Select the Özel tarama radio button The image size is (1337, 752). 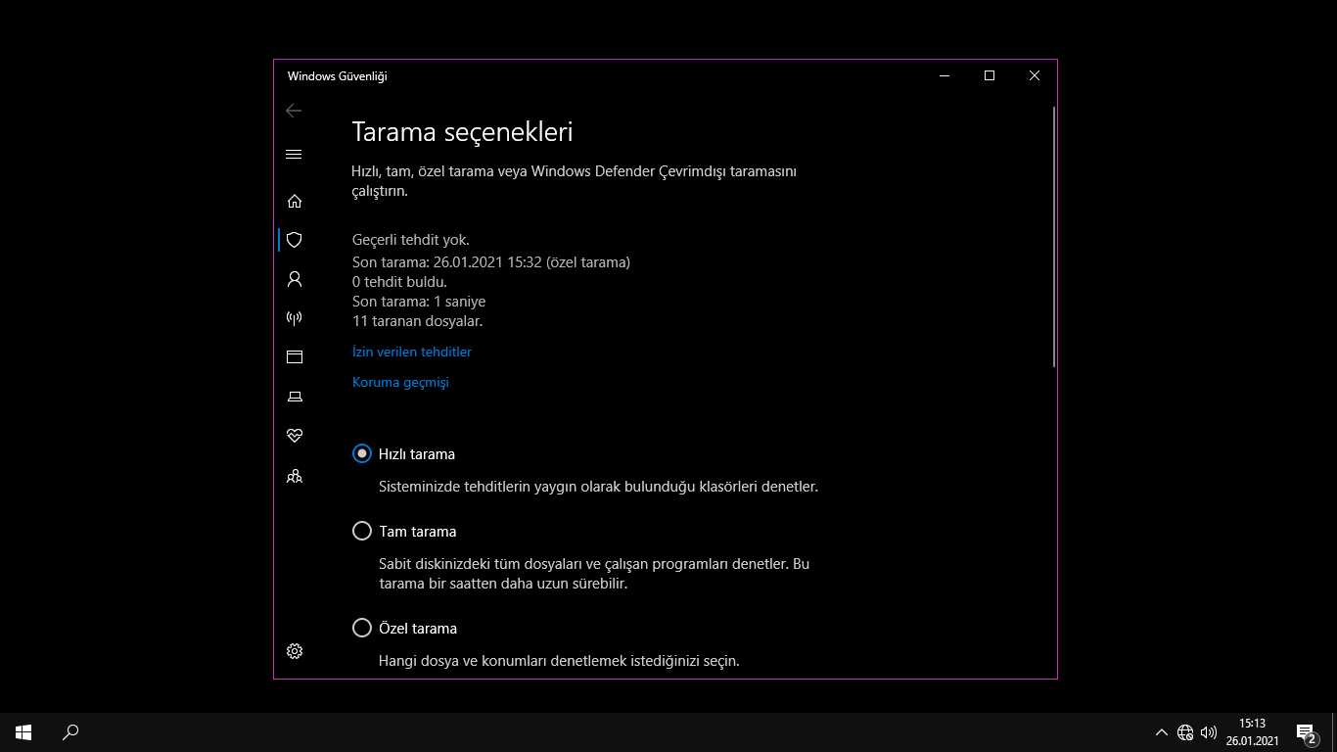coord(362,629)
